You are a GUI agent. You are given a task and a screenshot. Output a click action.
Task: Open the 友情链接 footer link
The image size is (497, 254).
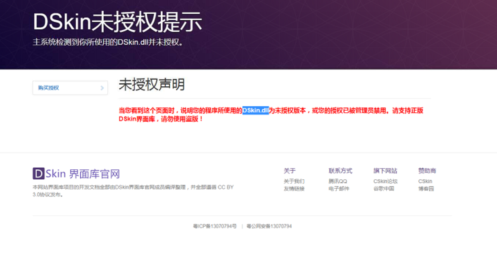(294, 189)
